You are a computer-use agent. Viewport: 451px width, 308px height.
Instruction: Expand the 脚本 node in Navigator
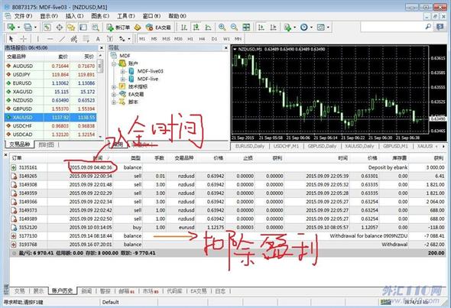(114, 102)
